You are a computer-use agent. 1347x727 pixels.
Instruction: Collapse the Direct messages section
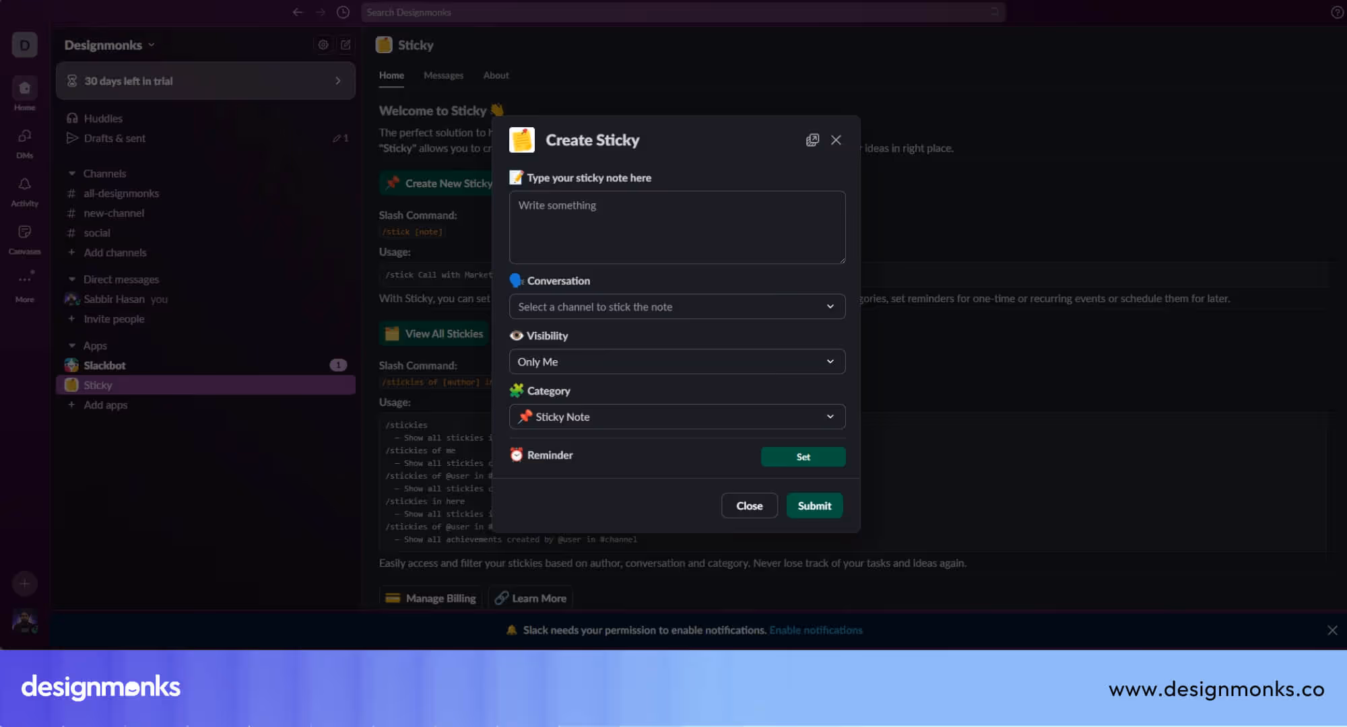point(72,279)
